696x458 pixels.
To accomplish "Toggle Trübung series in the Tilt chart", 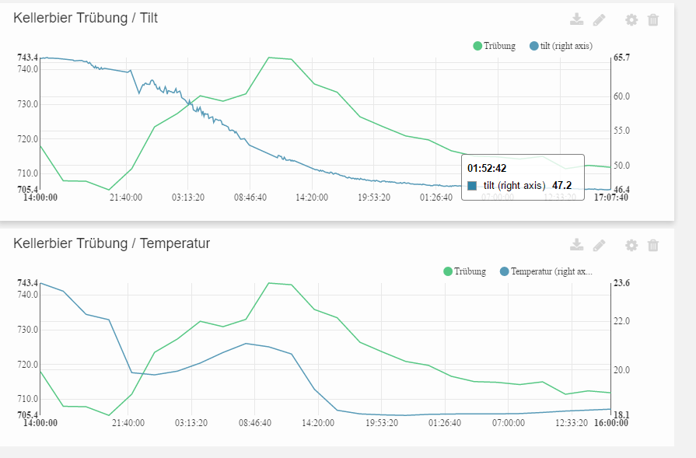I will pyautogui.click(x=495, y=46).
